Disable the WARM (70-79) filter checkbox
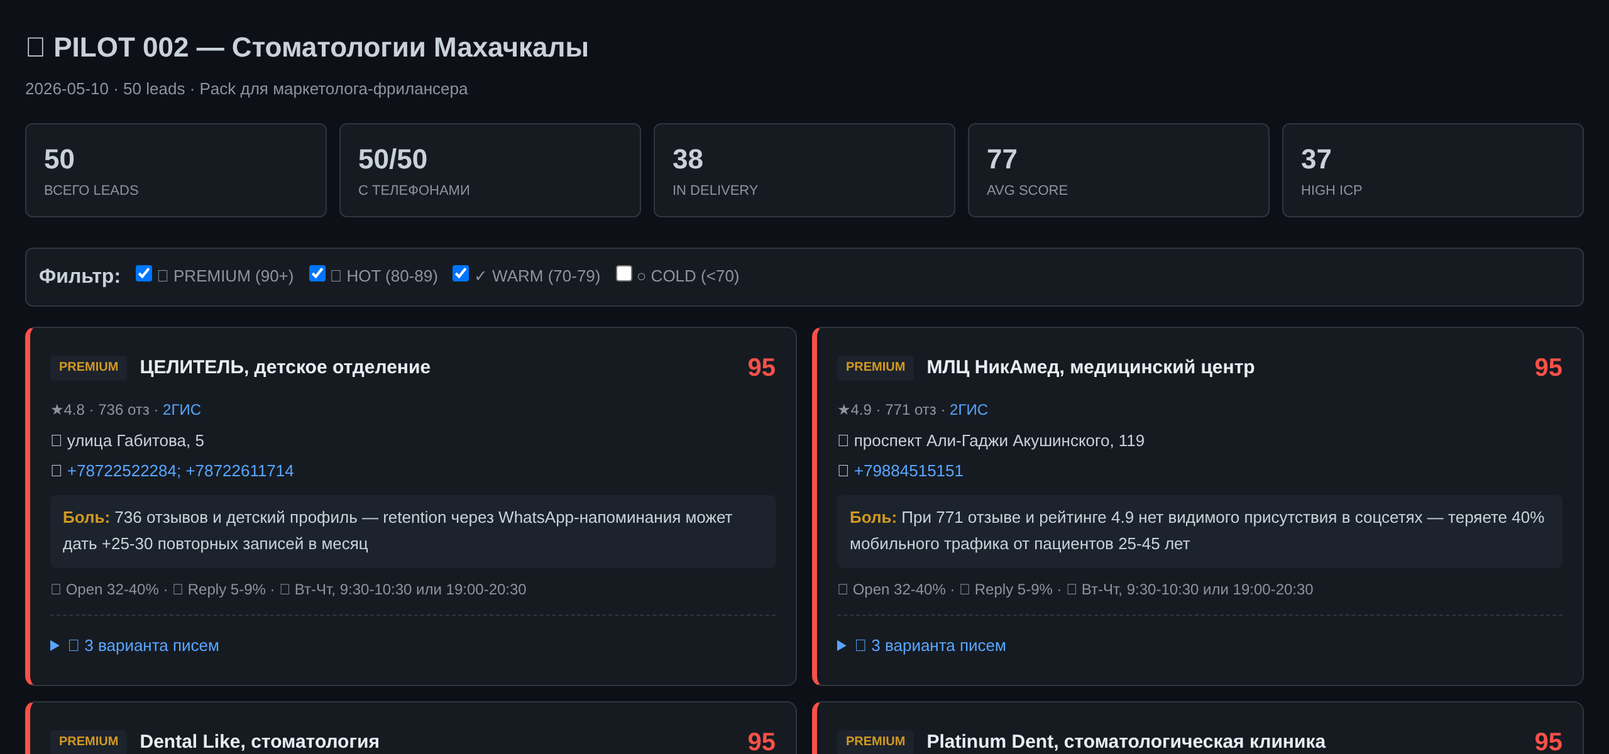 461,274
